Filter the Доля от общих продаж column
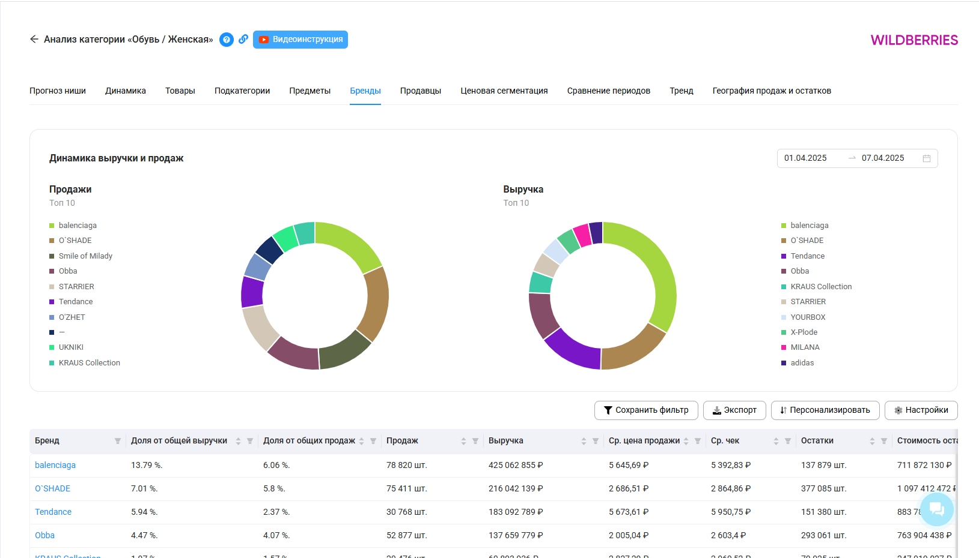Screen dimensions: 979x558 pos(373,441)
